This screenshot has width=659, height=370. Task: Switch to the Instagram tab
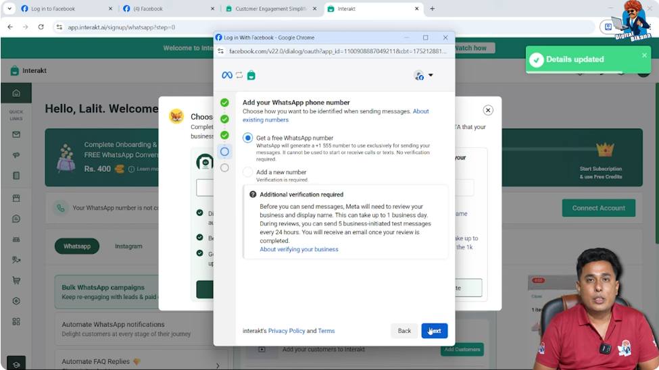(x=128, y=246)
